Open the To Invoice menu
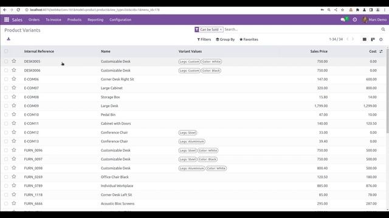This screenshot has height=218, width=389. (x=53, y=19)
